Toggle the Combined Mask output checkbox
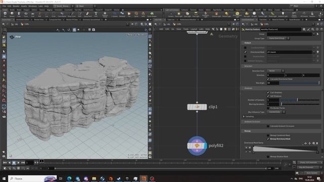Image resolution: width=324 pixels, height=182 pixels. coord(245,48)
